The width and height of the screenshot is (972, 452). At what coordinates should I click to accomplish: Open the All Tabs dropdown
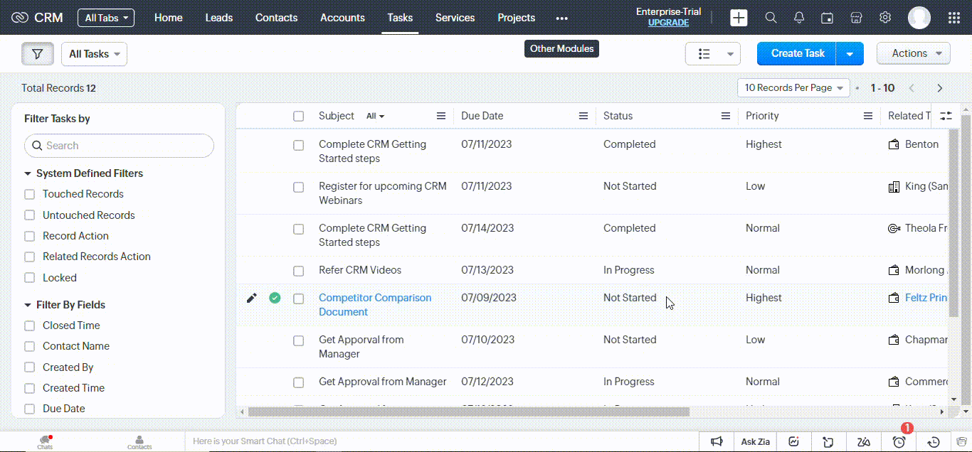(x=105, y=18)
